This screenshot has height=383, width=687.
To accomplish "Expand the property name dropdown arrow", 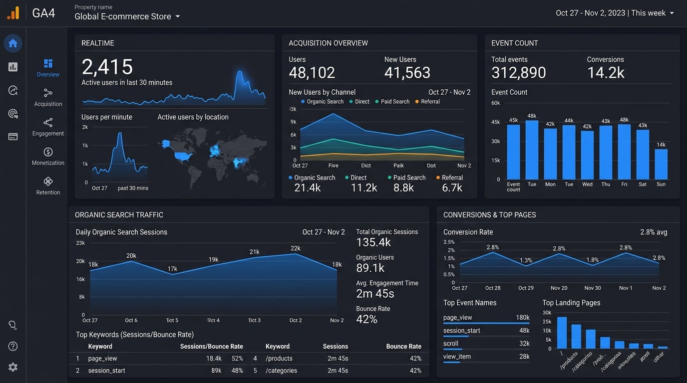I will [x=177, y=16].
